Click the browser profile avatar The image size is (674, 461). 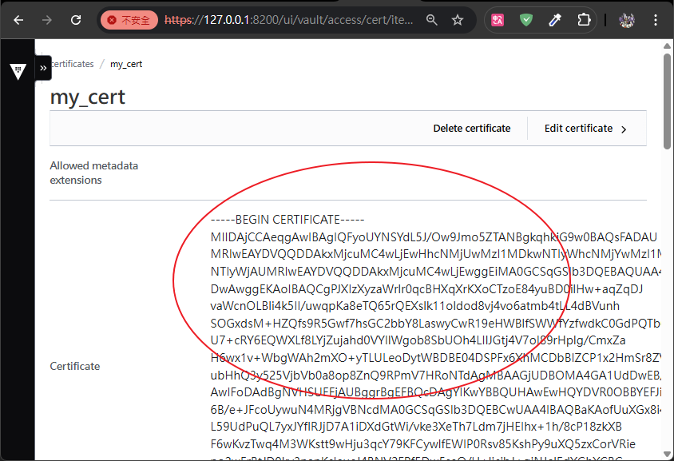click(627, 20)
